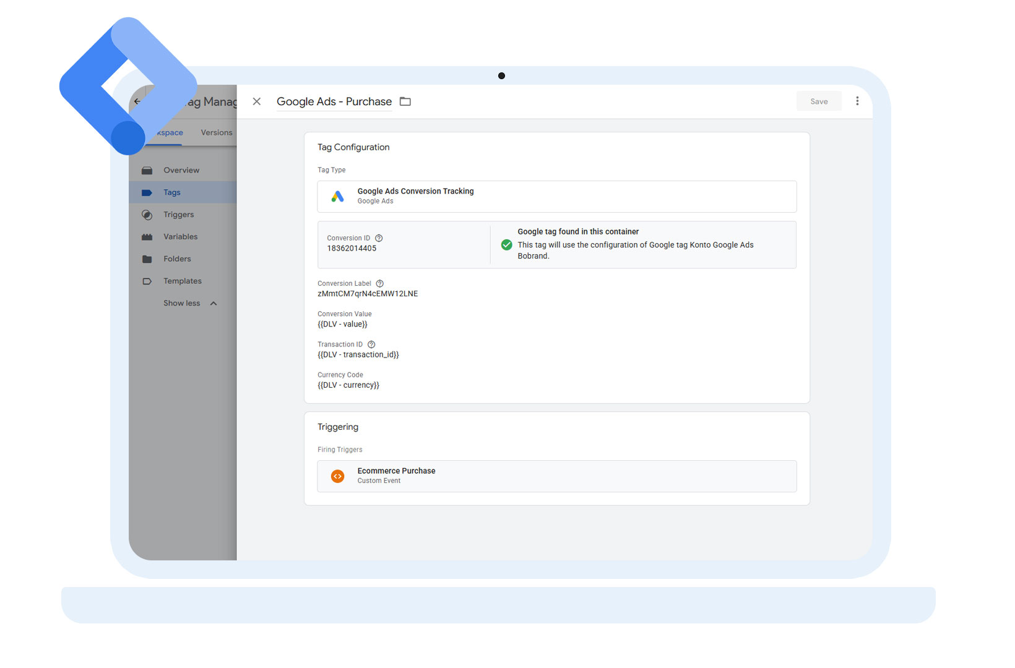Go to Variables in the sidebar
Viewport: 1015px width, 668px height.
coord(181,237)
